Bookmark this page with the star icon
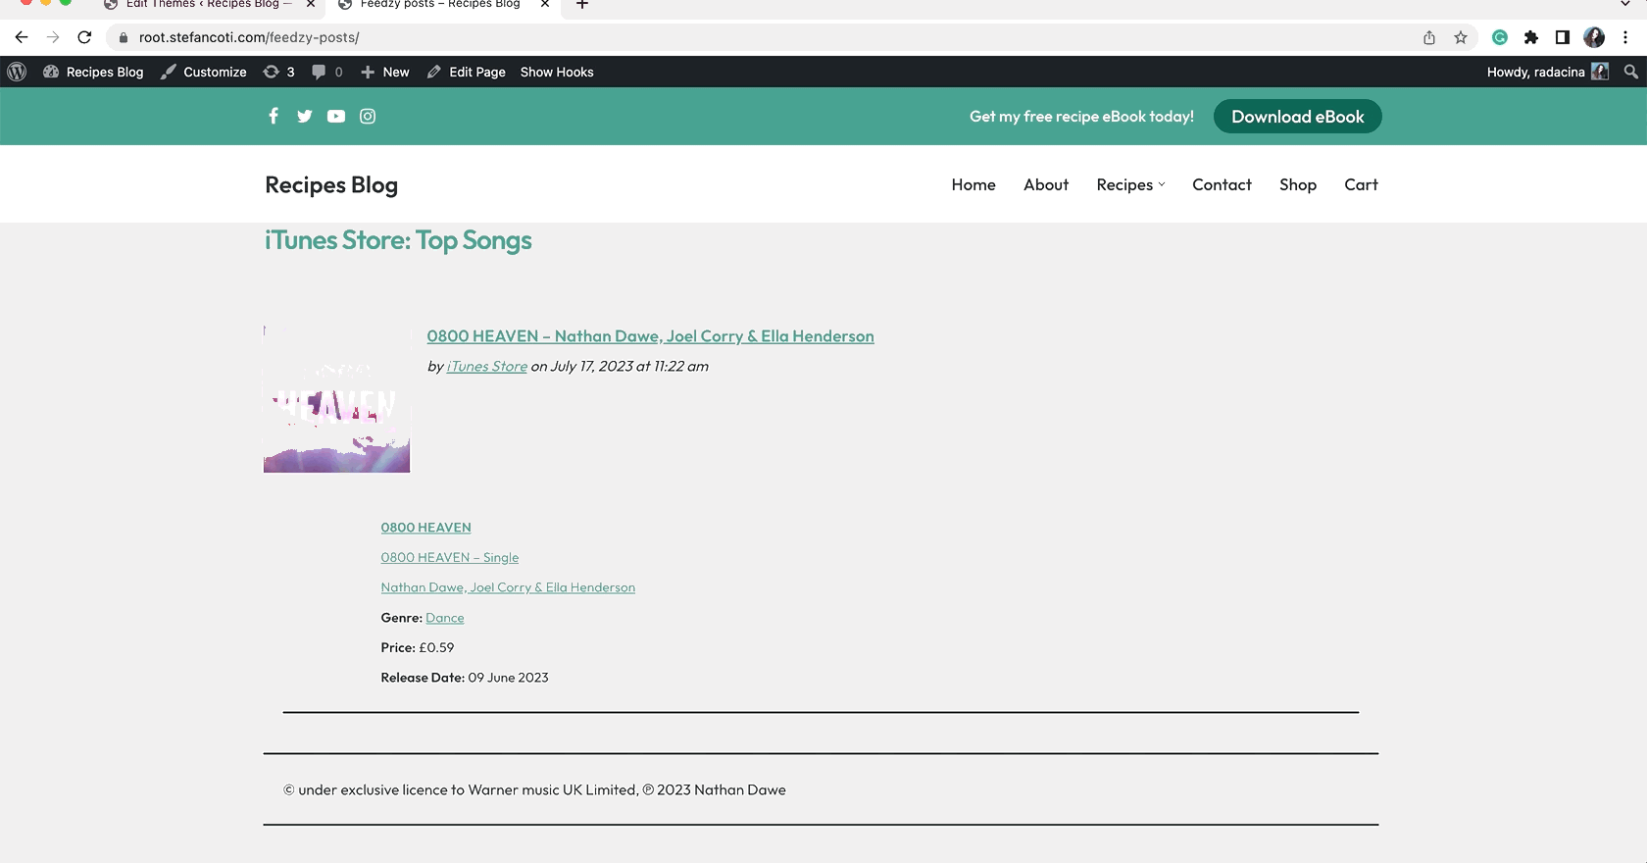 click(1461, 37)
